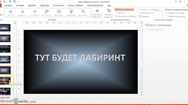
Task: Open the ВСТАВКА ribbon tab
Action: [x=20, y=6]
